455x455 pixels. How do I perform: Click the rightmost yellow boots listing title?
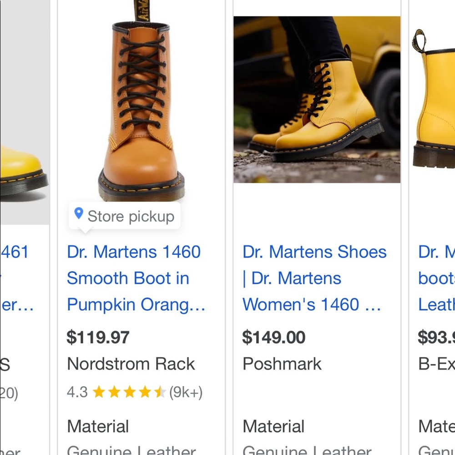(436, 278)
